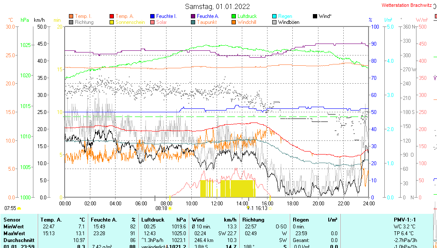Click the Richtung legend label
This screenshot has width=437, height=248.
click(84, 22)
